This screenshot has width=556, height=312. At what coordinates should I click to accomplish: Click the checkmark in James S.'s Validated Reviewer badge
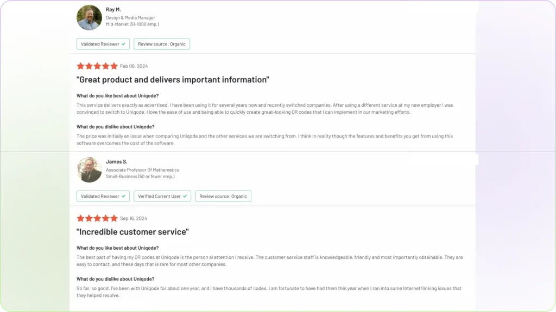124,196
